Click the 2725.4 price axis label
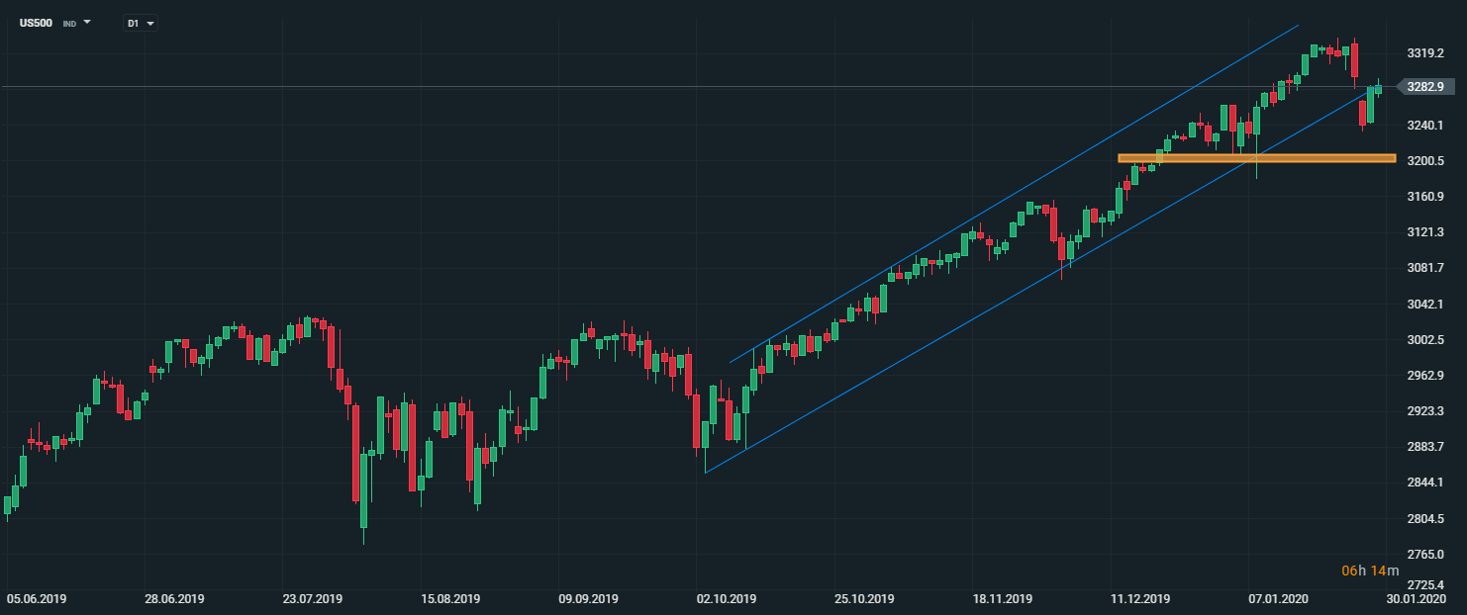 pyautogui.click(x=1423, y=585)
